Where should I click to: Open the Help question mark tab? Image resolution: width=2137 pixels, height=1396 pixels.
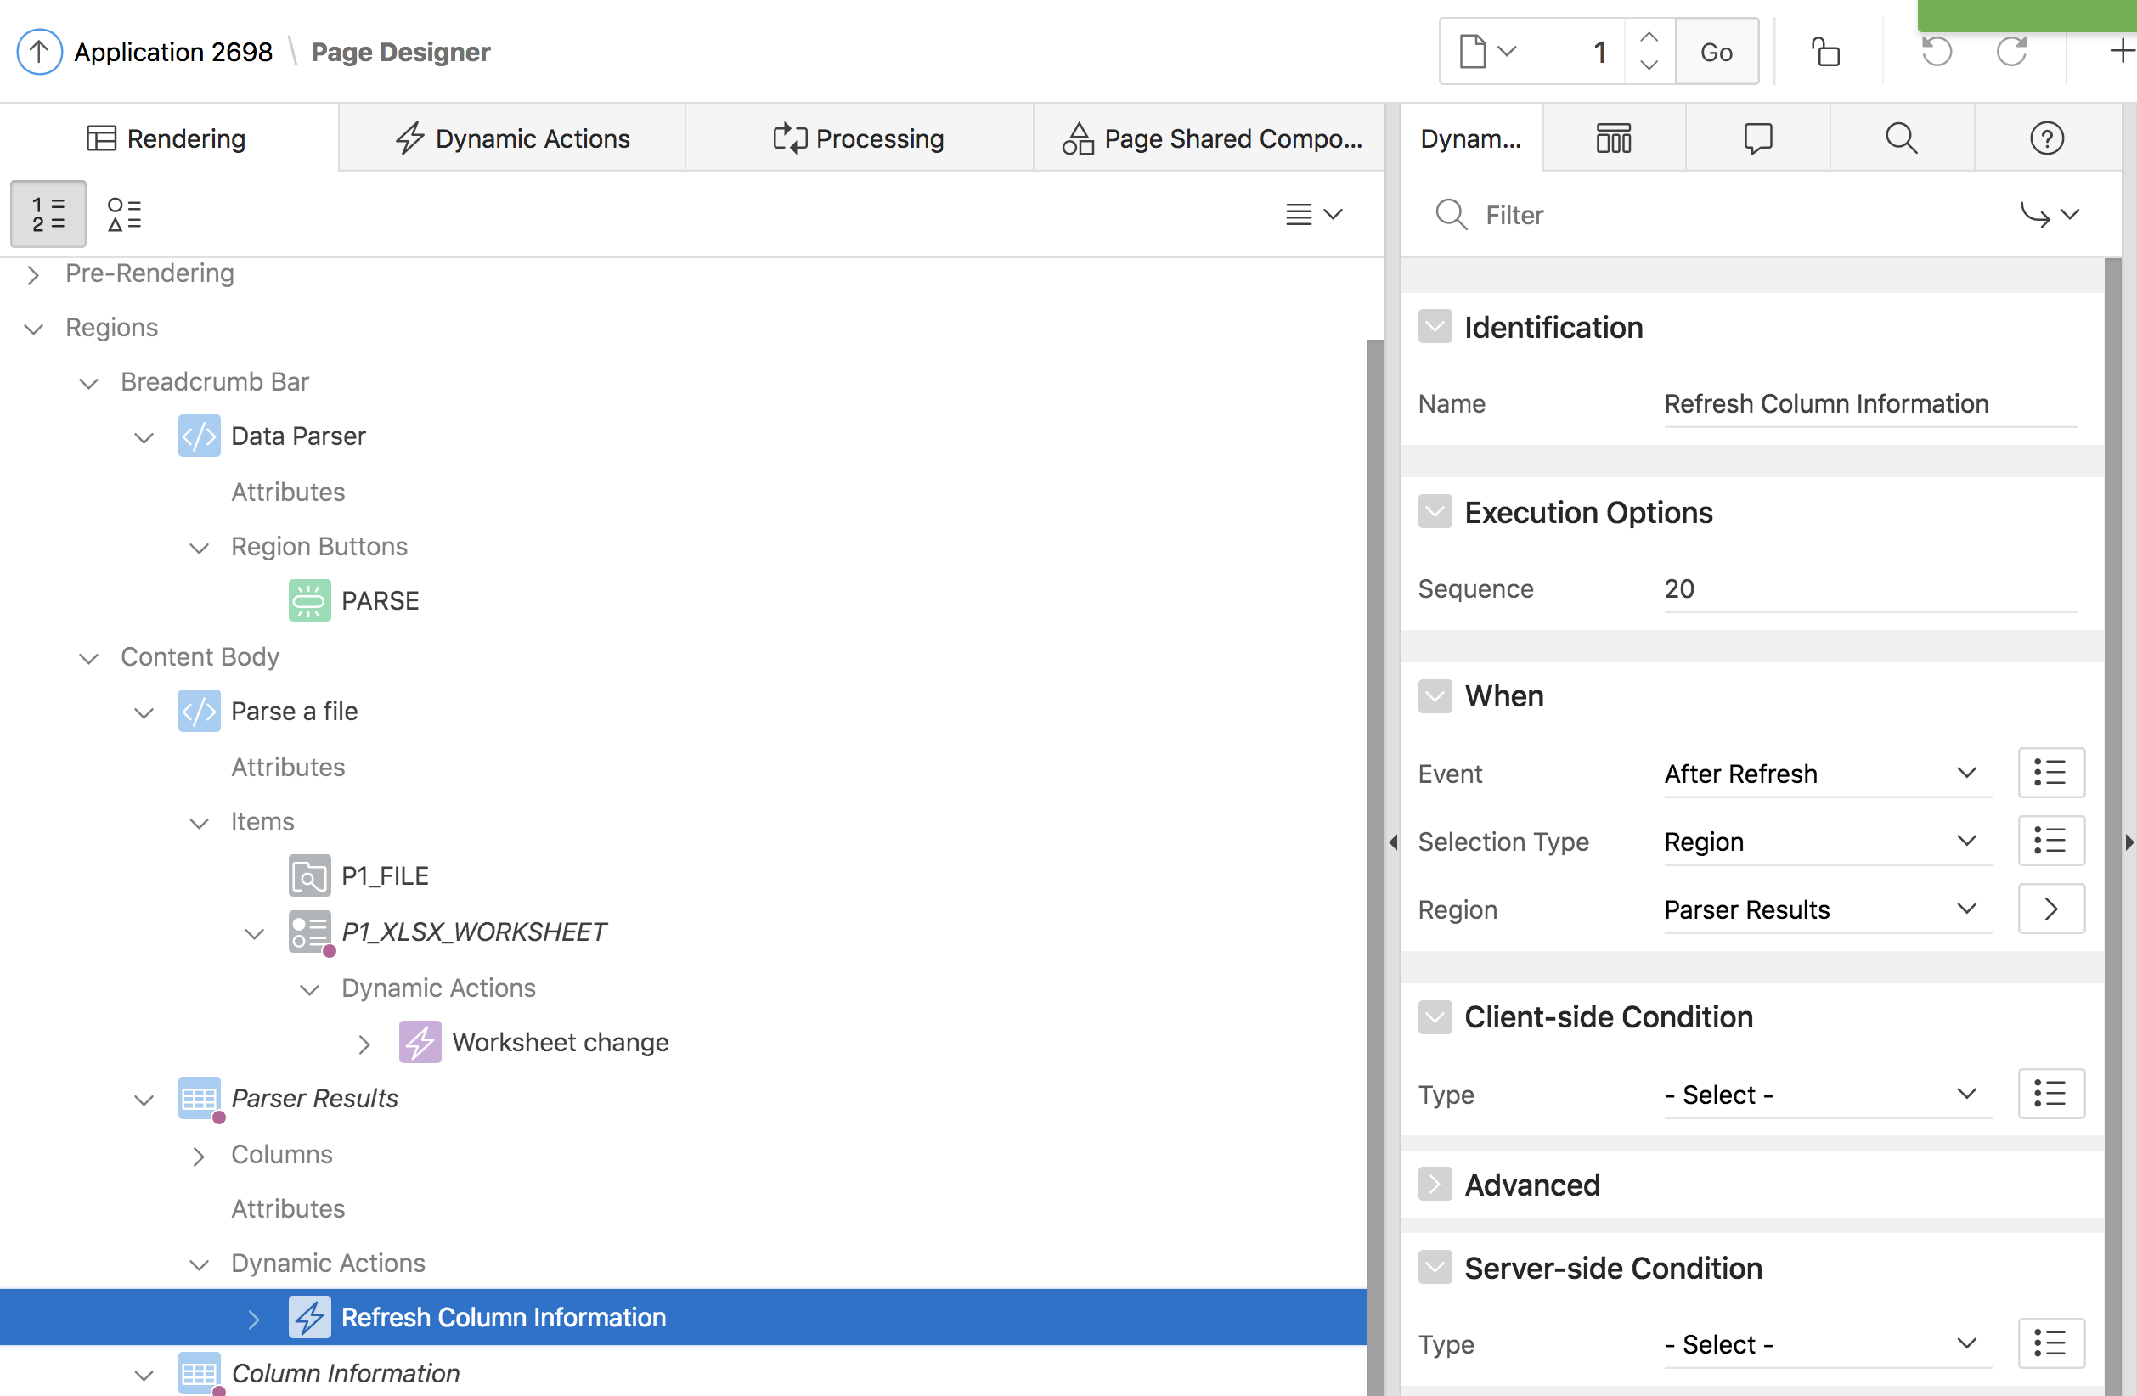click(2046, 138)
